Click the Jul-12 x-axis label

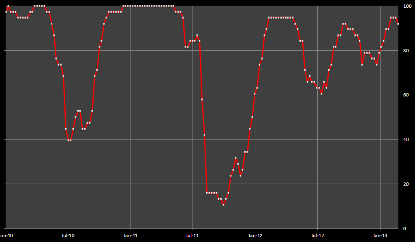click(x=317, y=236)
